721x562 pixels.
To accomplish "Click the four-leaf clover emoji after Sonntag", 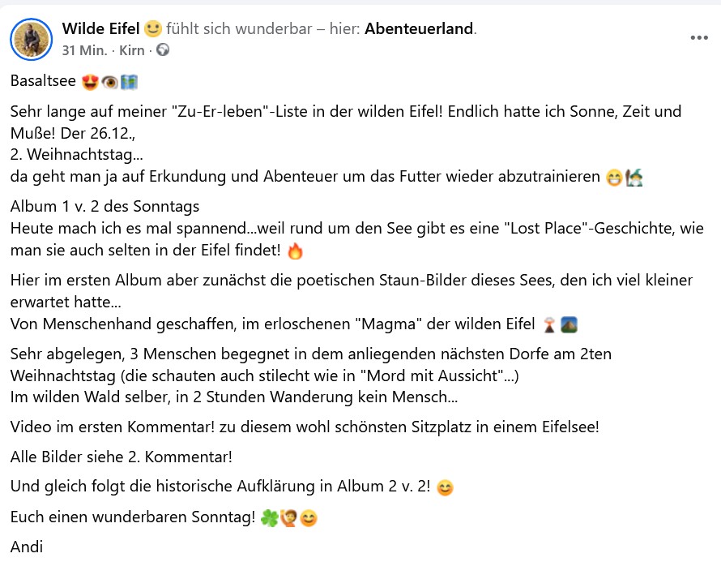I will pos(269,517).
